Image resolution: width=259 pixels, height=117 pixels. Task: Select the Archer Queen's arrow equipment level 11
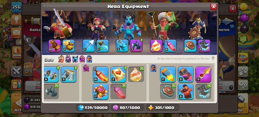pyautogui.click(x=89, y=46)
